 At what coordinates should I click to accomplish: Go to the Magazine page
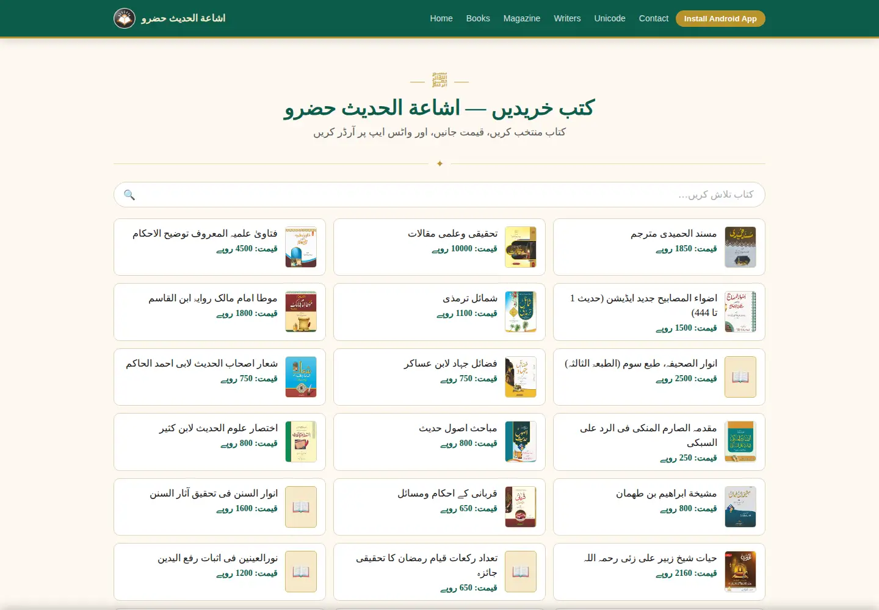pyautogui.click(x=522, y=18)
